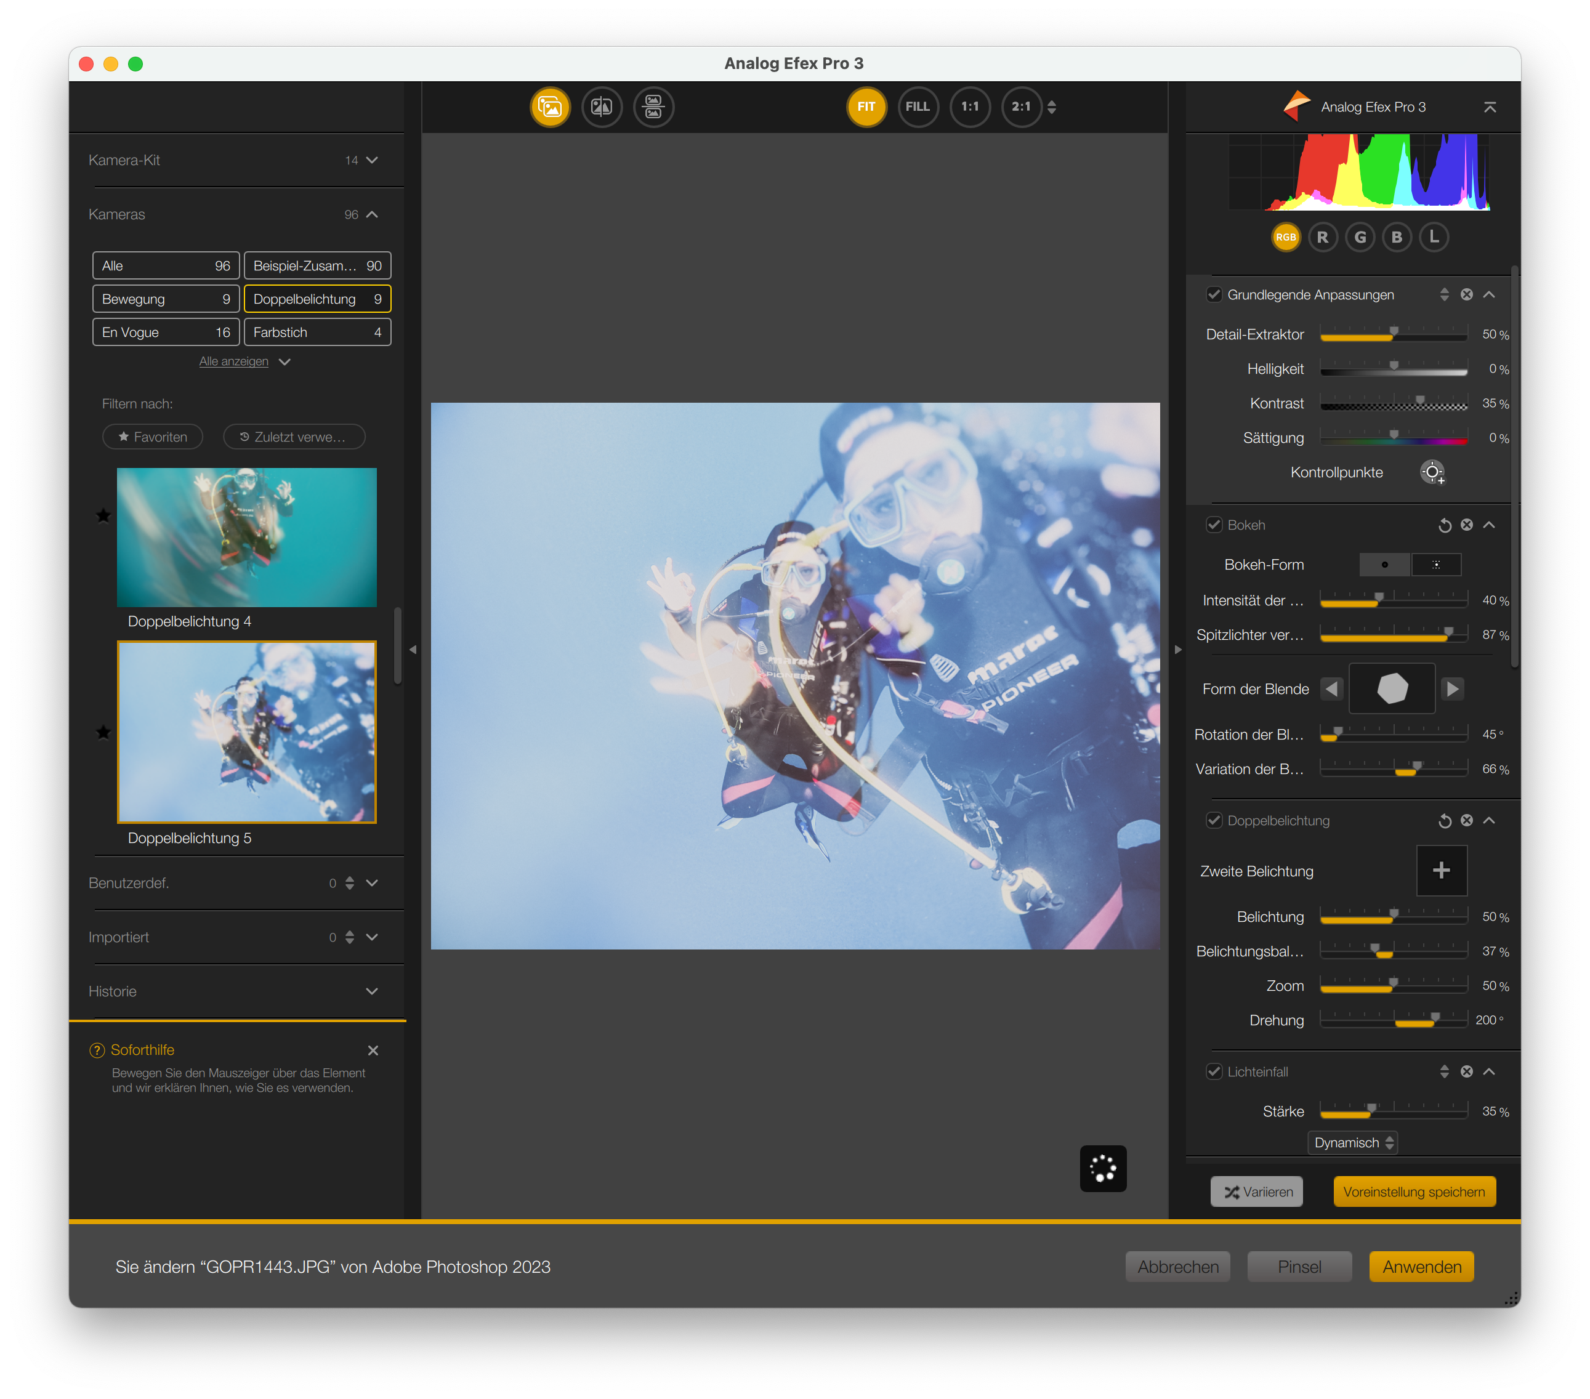
Task: Collapse the Kameras section
Action: [372, 215]
